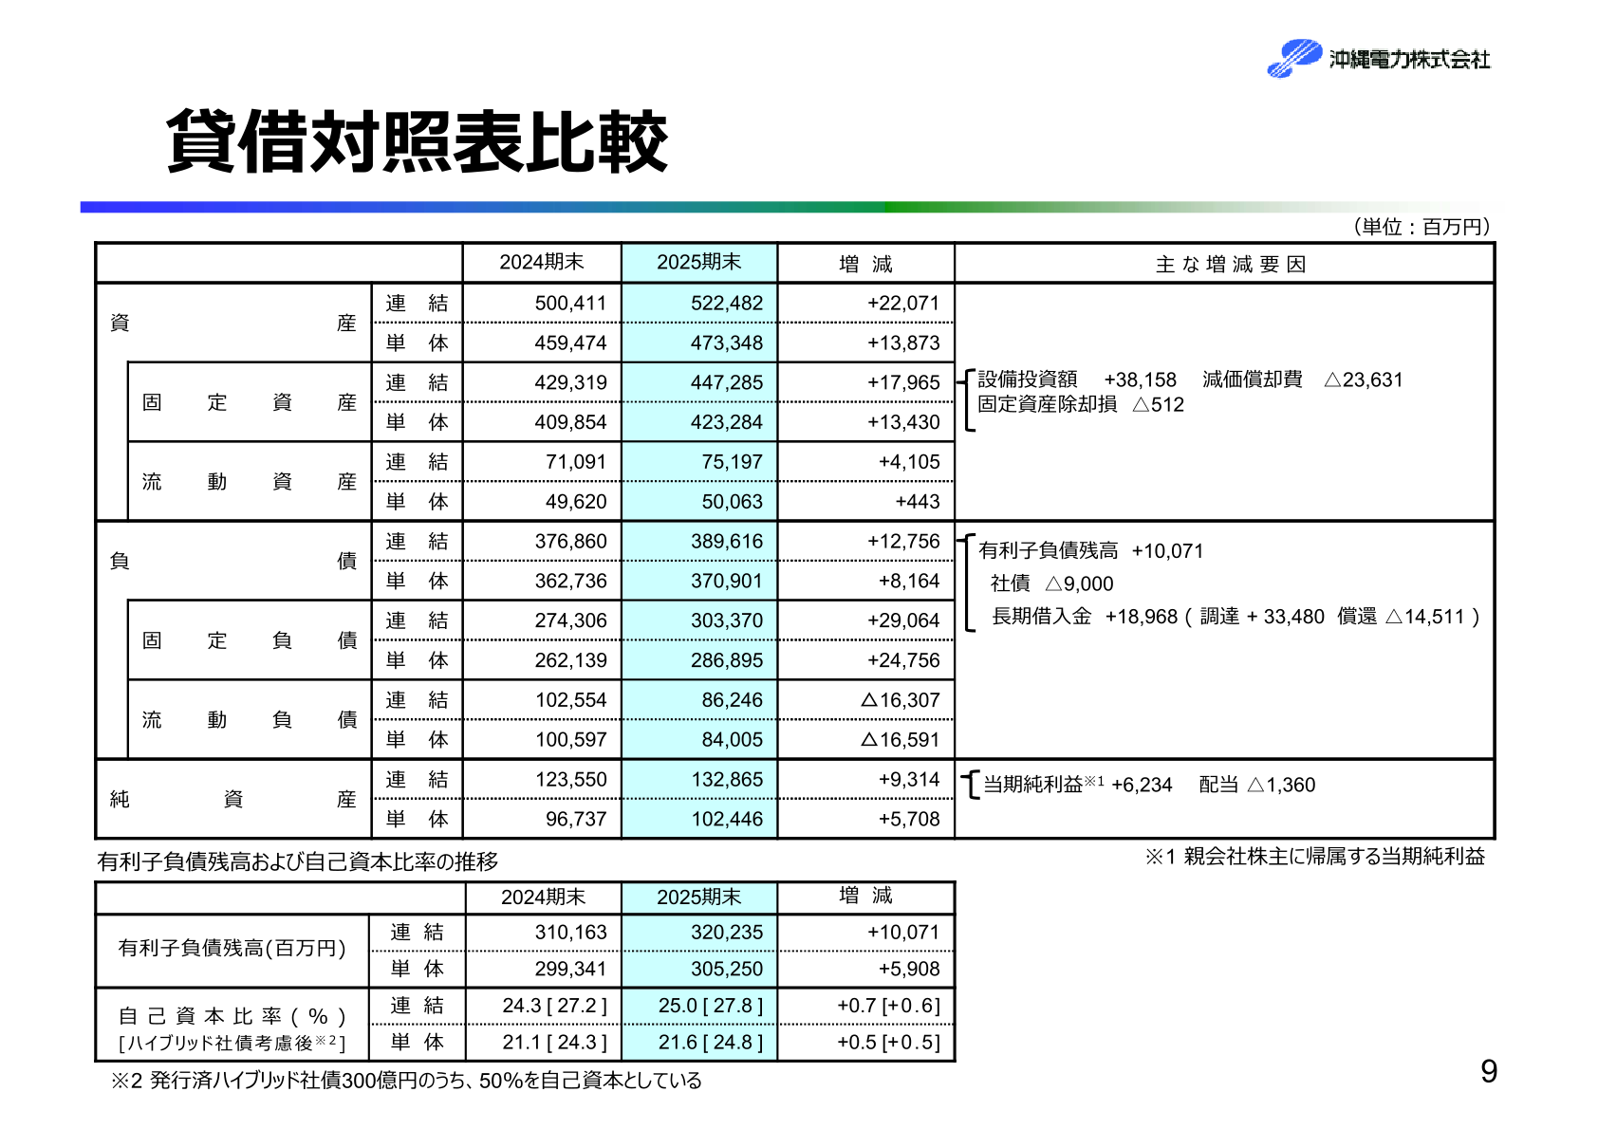Click the 流動資産 row label
1598x1129 pixels.
(250, 482)
